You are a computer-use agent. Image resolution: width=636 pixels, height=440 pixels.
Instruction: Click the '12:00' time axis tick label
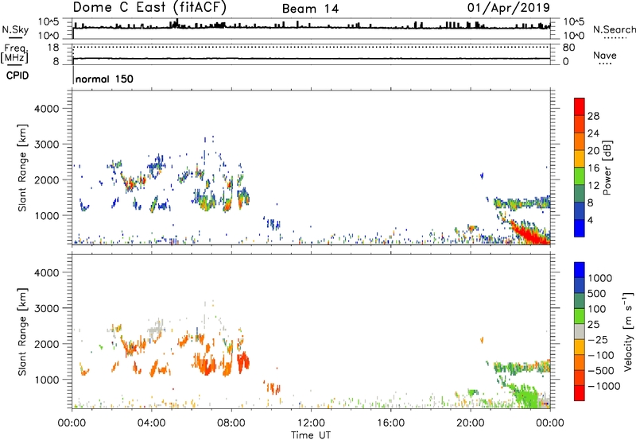[311, 423]
